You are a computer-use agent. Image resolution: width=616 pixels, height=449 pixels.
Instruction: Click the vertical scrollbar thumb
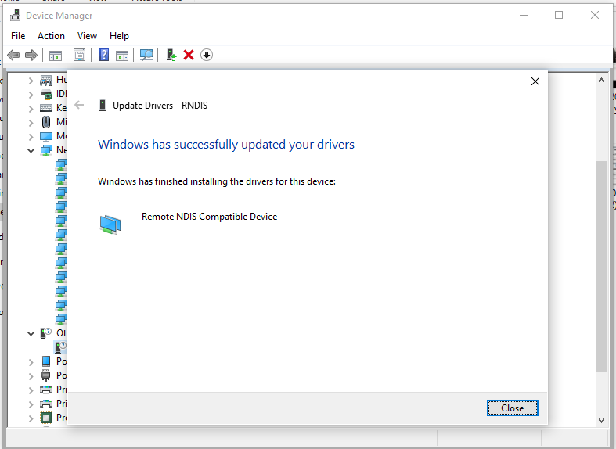pyautogui.click(x=601, y=266)
